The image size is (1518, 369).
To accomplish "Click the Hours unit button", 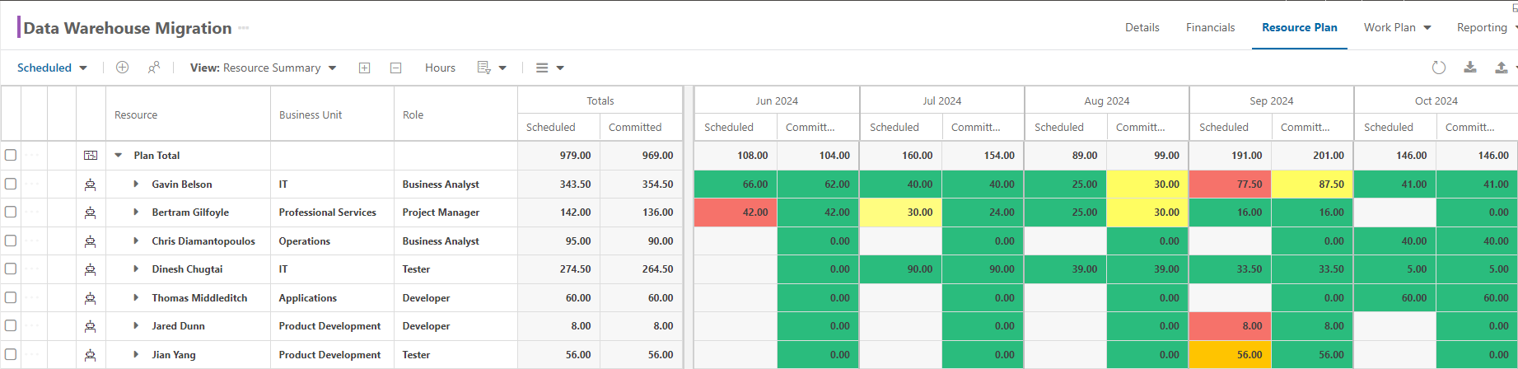I will point(440,68).
